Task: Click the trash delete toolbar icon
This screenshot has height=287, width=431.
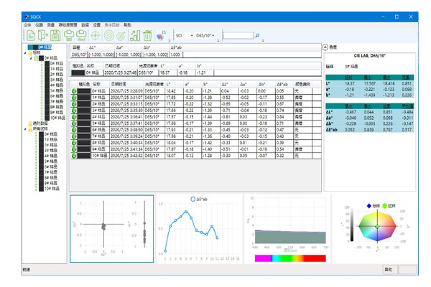Action: [147, 35]
